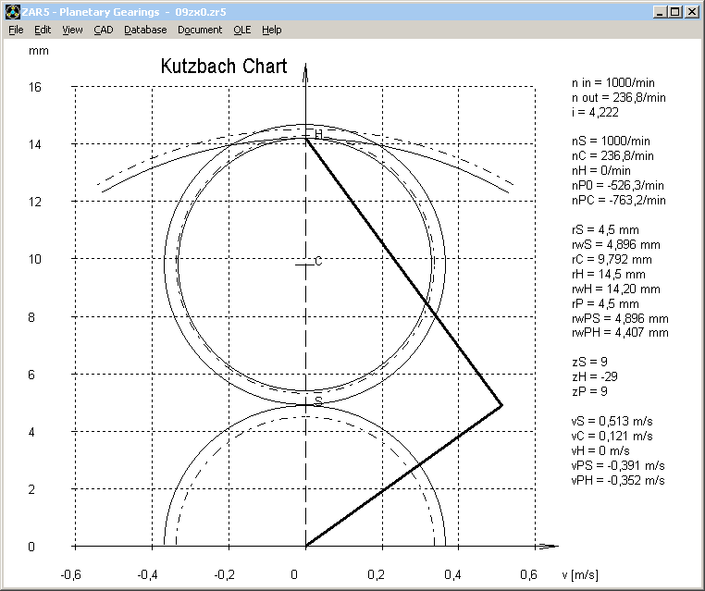Minimize the ZAR5 window
This screenshot has height=591, width=705.
coord(660,12)
